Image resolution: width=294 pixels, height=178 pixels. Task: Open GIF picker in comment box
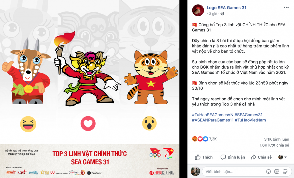pyautogui.click(x=277, y=171)
